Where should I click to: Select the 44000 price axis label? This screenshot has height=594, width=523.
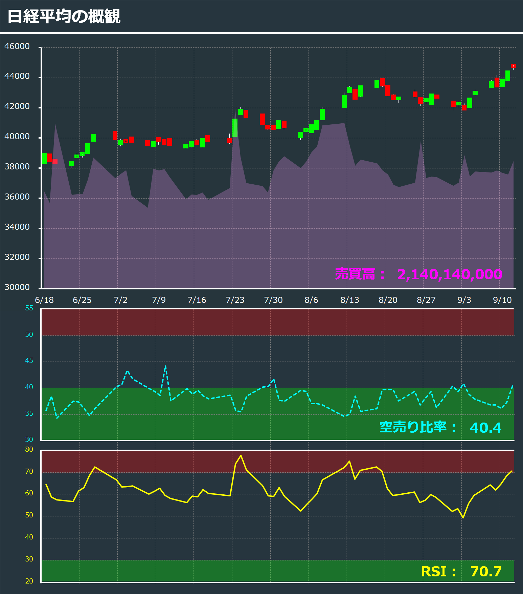(x=17, y=77)
